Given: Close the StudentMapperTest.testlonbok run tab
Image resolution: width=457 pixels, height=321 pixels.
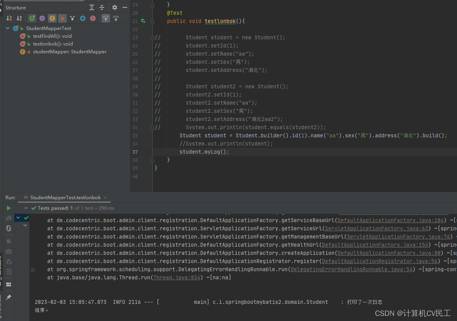Looking at the screenshot, I should pyautogui.click(x=105, y=198).
